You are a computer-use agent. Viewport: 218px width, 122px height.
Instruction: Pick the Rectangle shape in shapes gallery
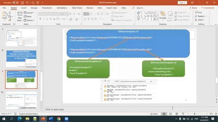(148, 13)
